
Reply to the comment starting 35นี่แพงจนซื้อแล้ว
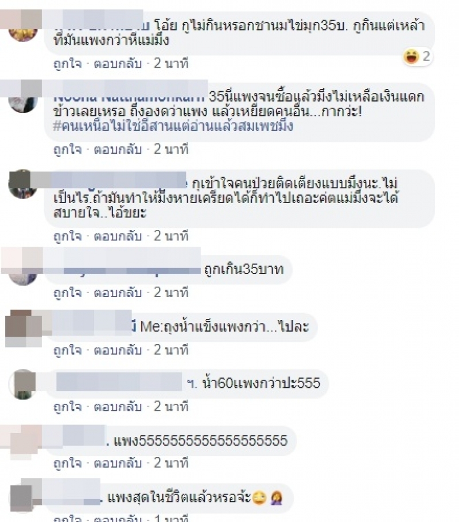coord(118,149)
